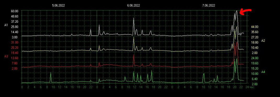The image size is (280, 97).
Task: Select the white A1 channel label
Action: (x=6, y=25)
